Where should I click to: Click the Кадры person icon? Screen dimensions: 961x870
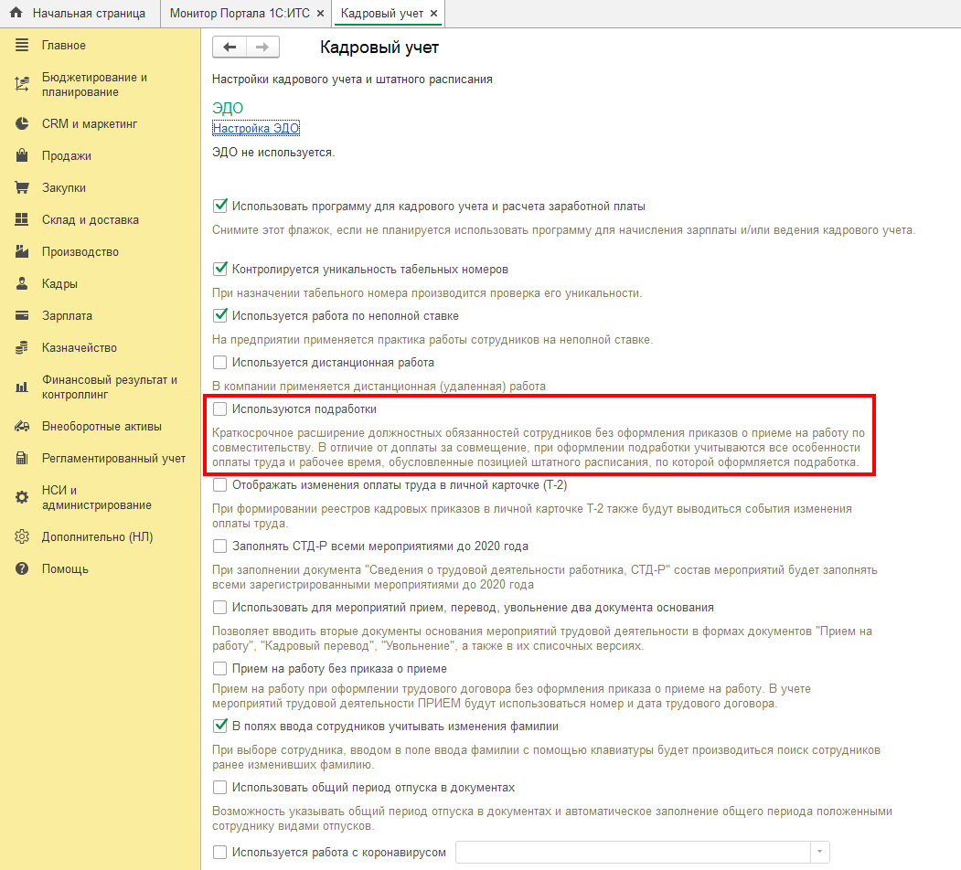point(22,283)
